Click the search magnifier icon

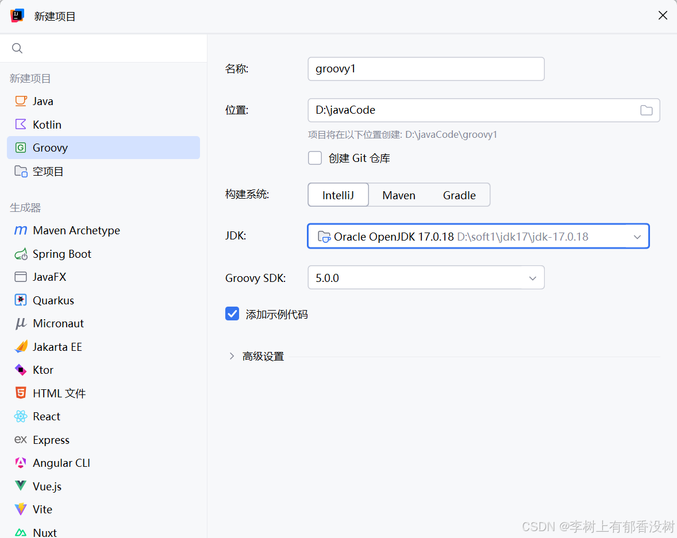(x=17, y=48)
